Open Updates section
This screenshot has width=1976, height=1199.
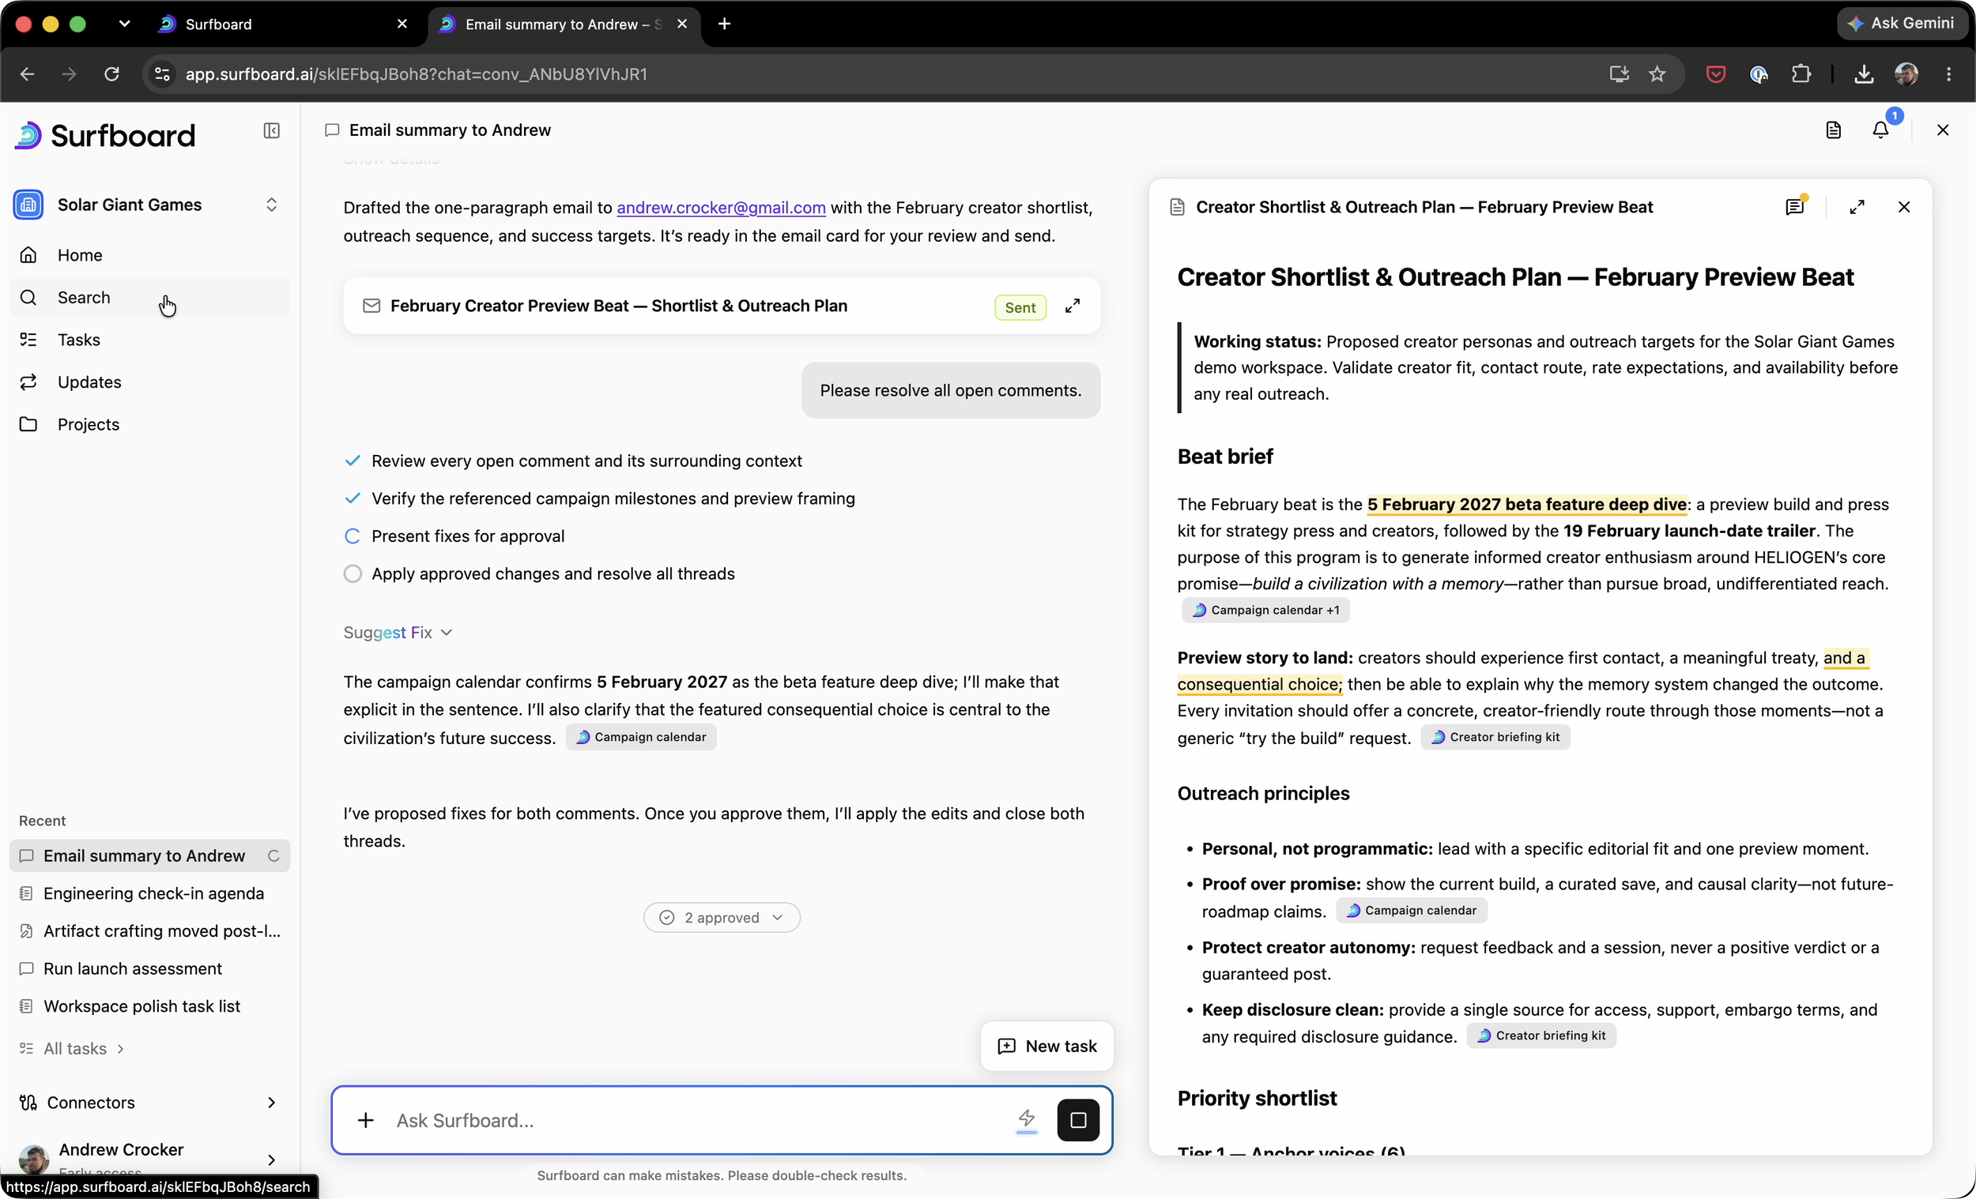150,382
